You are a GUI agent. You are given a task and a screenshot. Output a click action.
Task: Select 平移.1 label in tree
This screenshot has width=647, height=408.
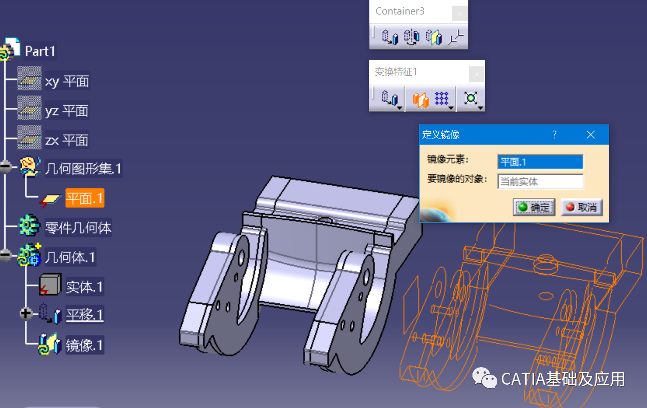coord(85,315)
